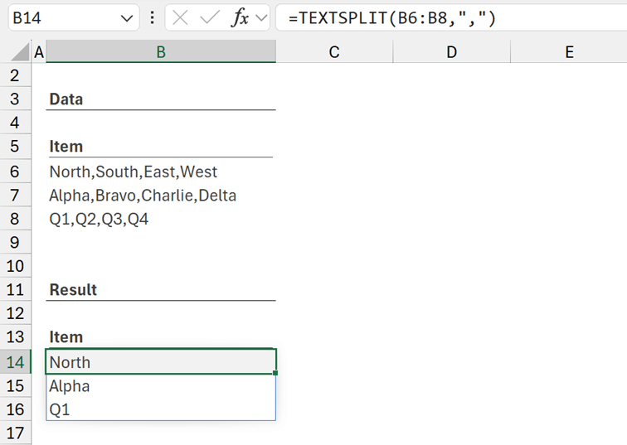Click the fill handle on cell B14
Image resolution: width=627 pixels, height=445 pixels.
point(275,374)
